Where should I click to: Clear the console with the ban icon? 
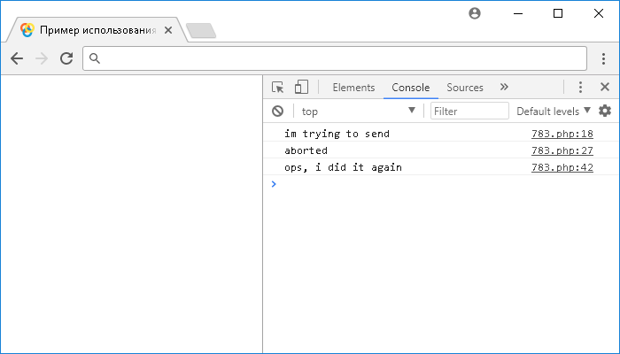click(277, 111)
